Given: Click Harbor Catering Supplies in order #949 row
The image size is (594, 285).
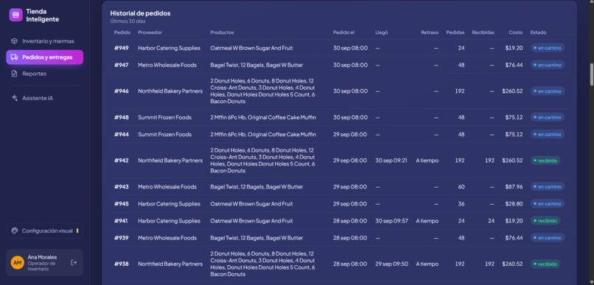Looking at the screenshot, I should [x=169, y=48].
